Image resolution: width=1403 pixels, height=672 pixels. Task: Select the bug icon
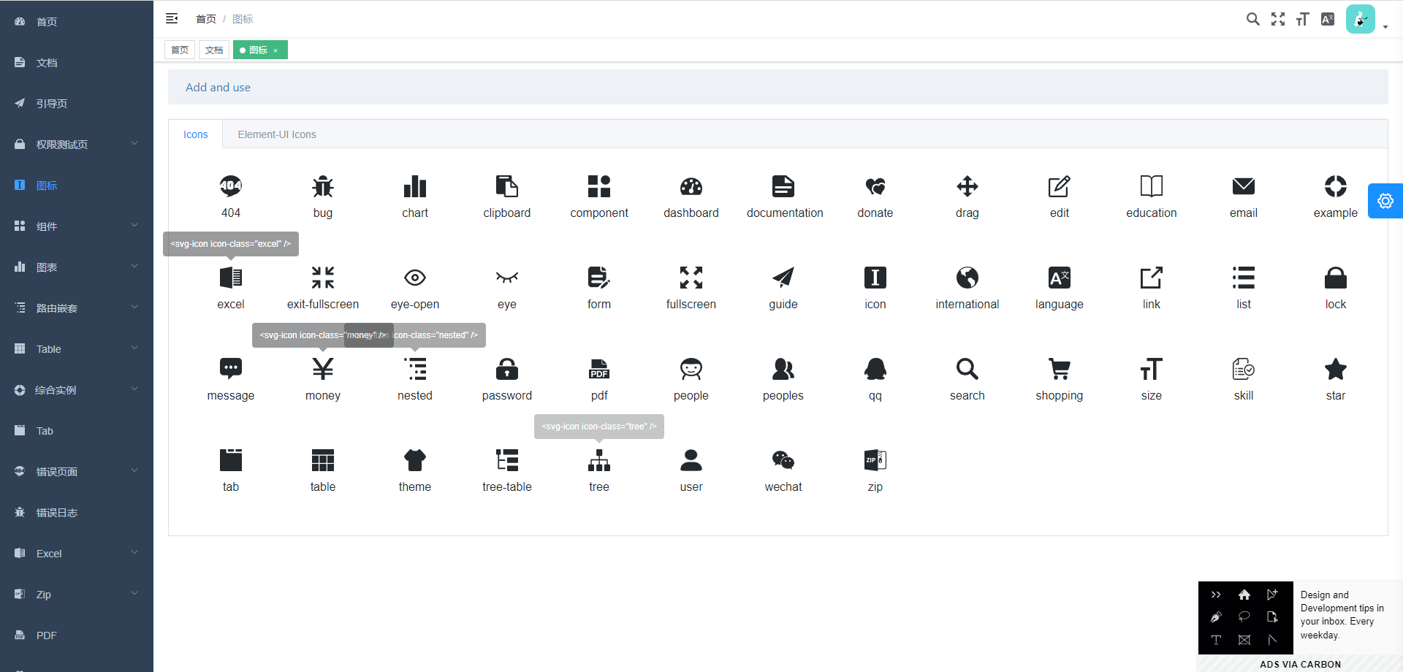323,186
